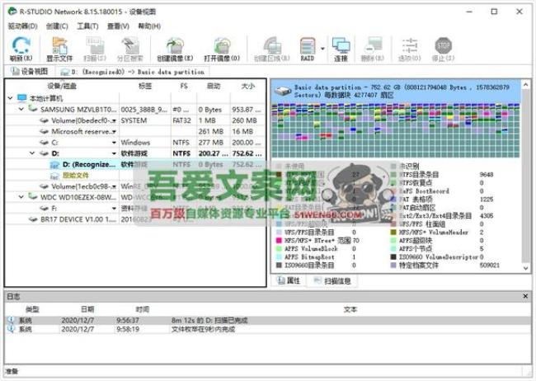Select the Volume(1ecb0c98 partition row
The image size is (536, 381).
[135, 186]
